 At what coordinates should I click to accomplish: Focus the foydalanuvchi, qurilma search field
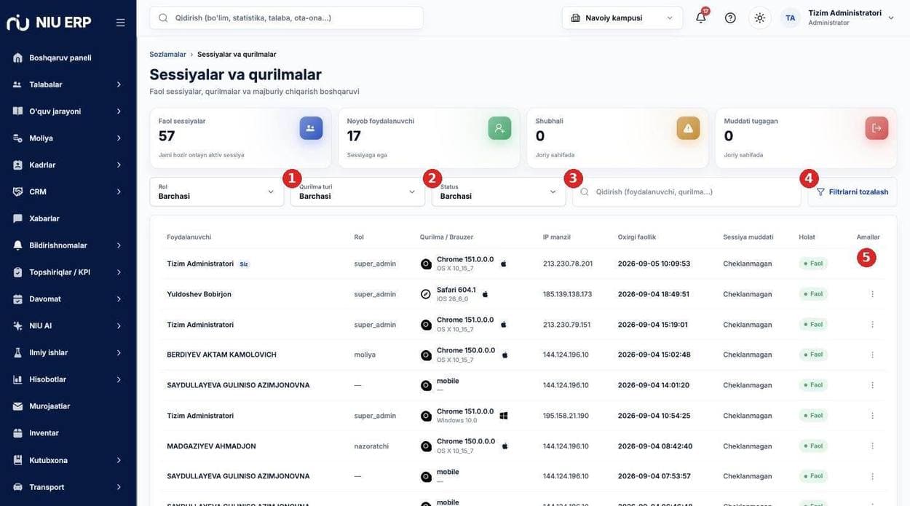[x=687, y=191]
